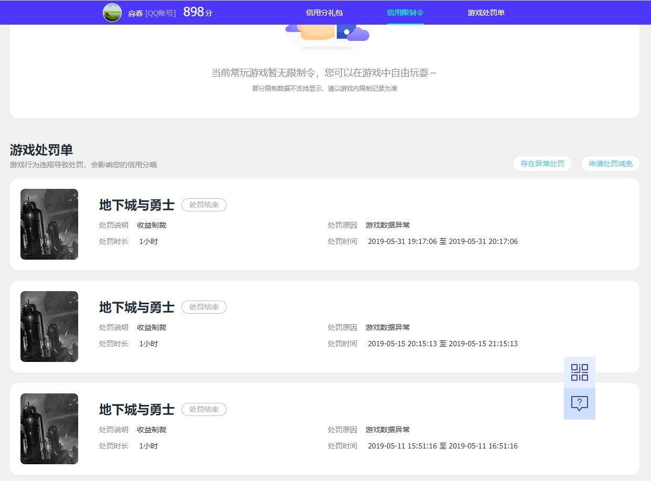
Task: Click the user avatar picture in header
Action: click(x=112, y=13)
